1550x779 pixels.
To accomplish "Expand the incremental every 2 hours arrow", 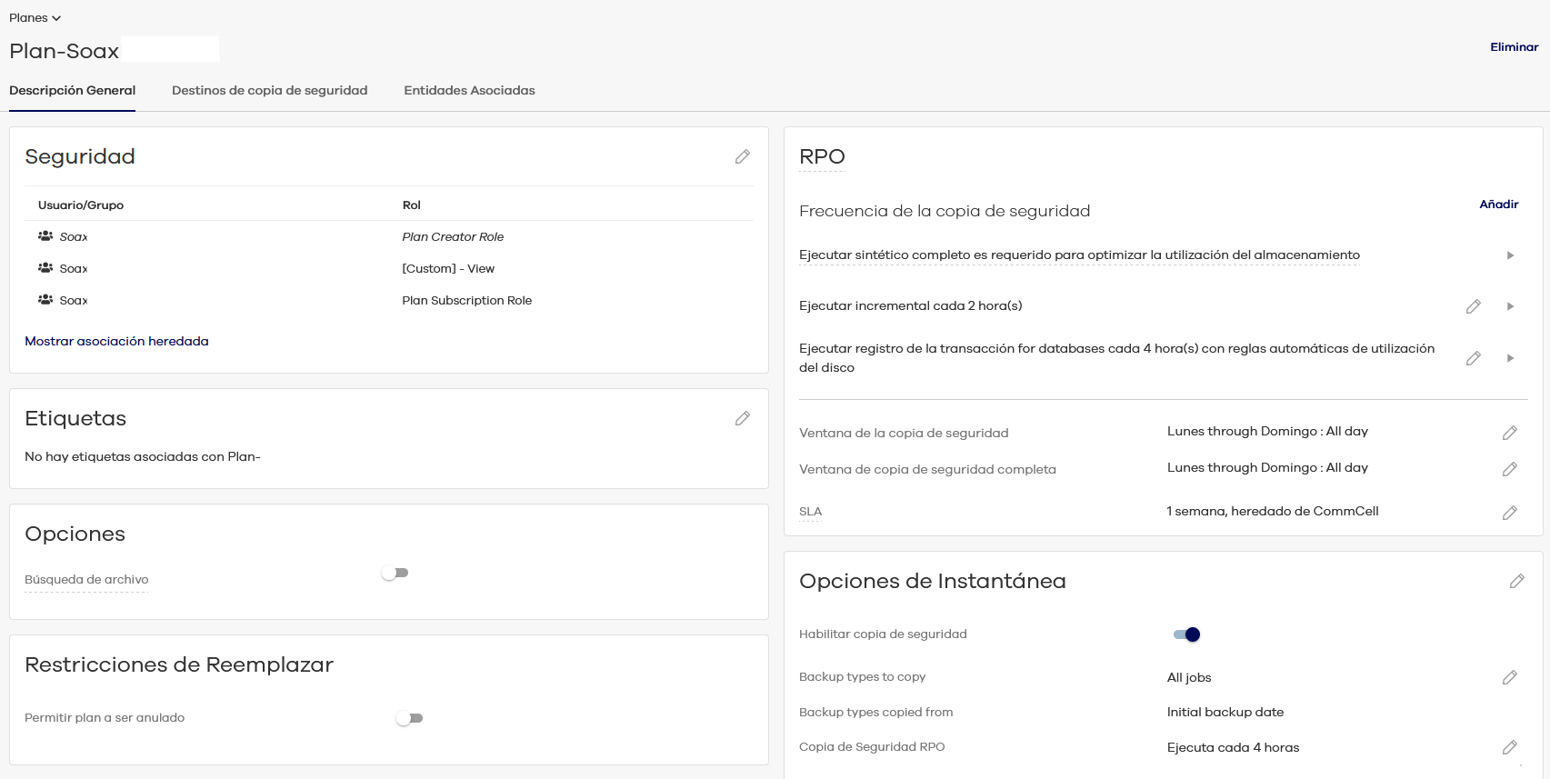I will click(1510, 306).
